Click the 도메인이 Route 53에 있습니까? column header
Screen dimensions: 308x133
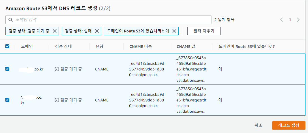[247, 46]
